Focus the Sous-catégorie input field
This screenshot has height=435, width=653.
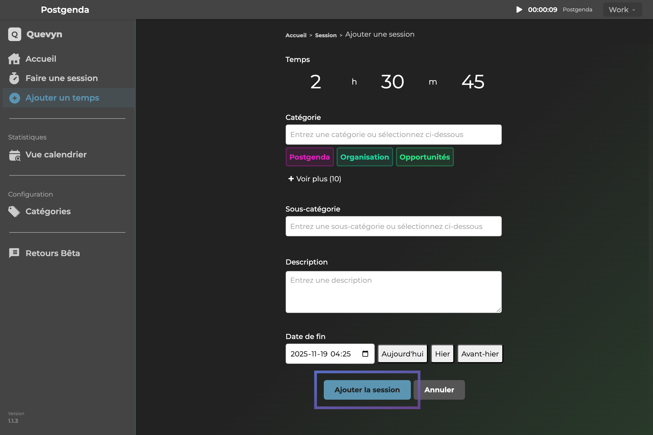393,226
